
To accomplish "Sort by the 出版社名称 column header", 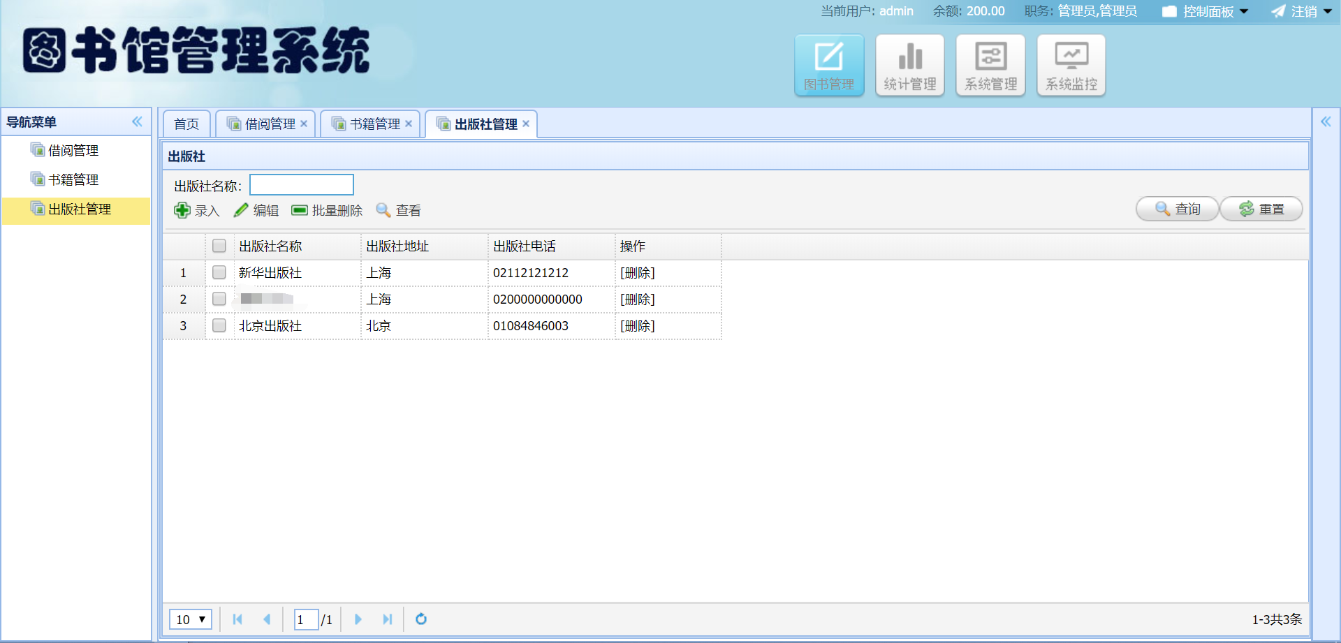I will 298,246.
